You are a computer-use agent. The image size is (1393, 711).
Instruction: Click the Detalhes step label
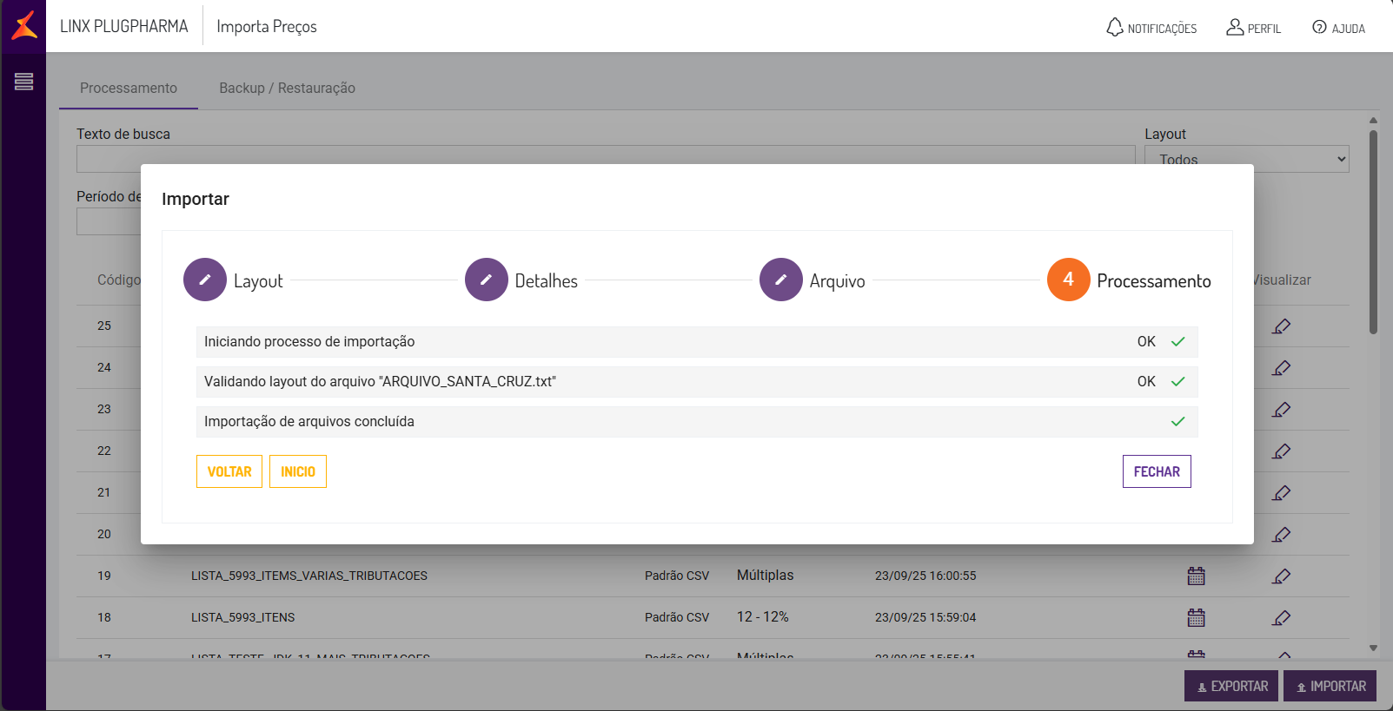tap(546, 280)
